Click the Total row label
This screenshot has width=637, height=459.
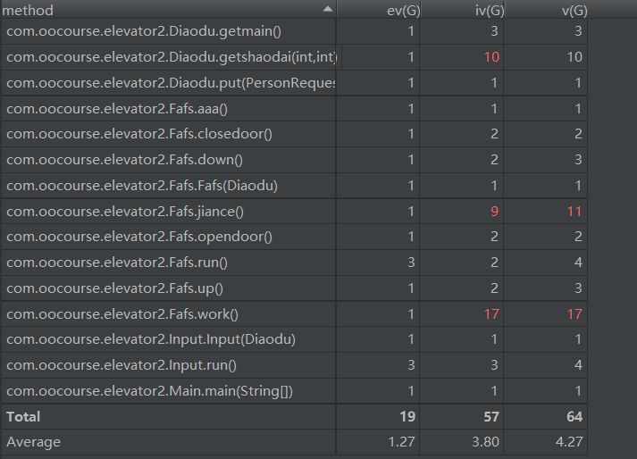23,417
